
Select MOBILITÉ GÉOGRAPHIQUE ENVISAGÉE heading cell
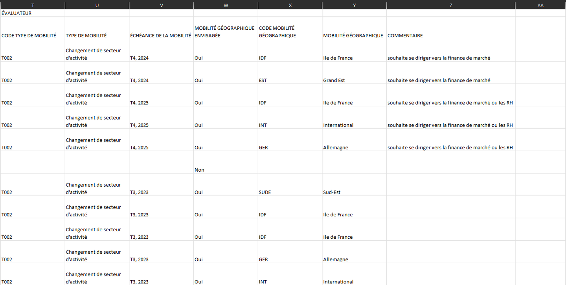click(x=226, y=31)
